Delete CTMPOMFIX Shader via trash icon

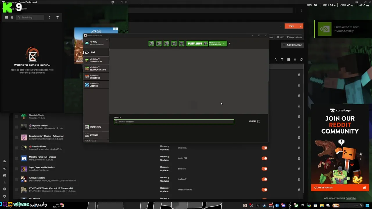coord(299,190)
